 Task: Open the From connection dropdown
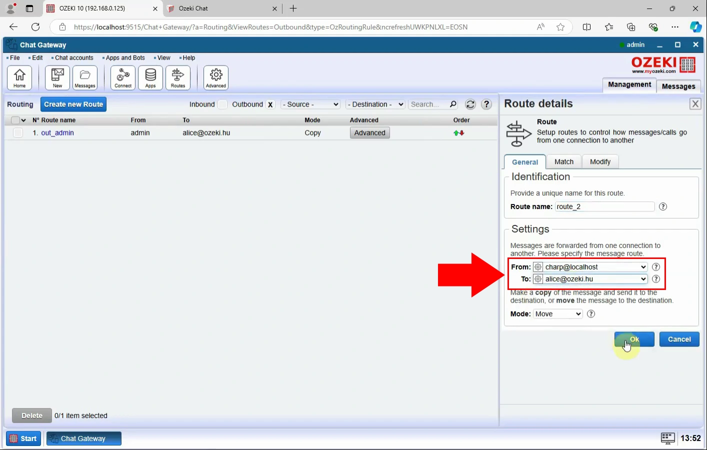coord(590,267)
